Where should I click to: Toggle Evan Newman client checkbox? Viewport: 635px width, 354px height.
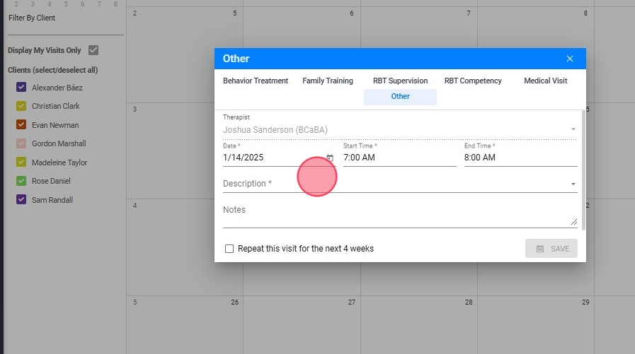(x=21, y=125)
